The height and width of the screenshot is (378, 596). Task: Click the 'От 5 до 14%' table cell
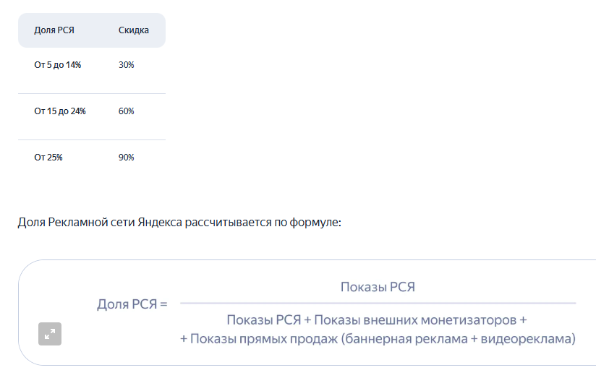57,65
